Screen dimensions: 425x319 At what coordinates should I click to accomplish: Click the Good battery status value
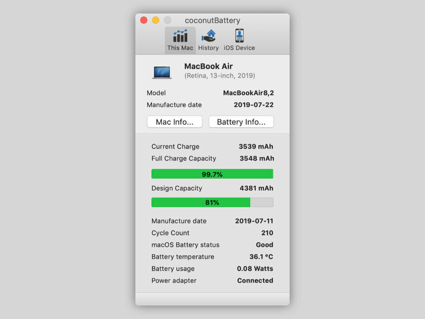[x=265, y=245]
